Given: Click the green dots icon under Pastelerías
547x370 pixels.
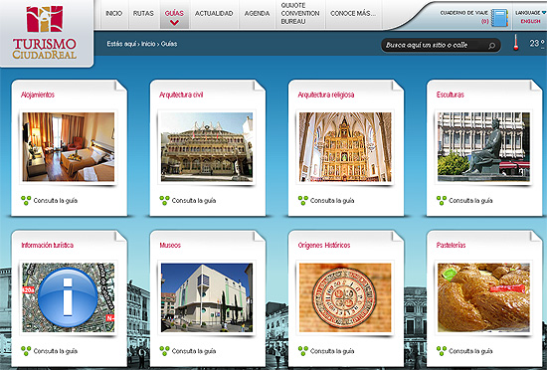Looking at the screenshot, I should 442,351.
